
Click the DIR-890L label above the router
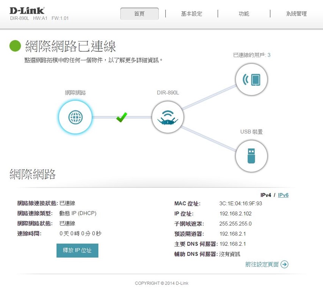point(168,93)
